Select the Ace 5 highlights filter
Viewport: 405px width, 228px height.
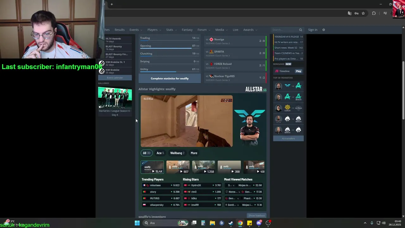pyautogui.click(x=160, y=153)
